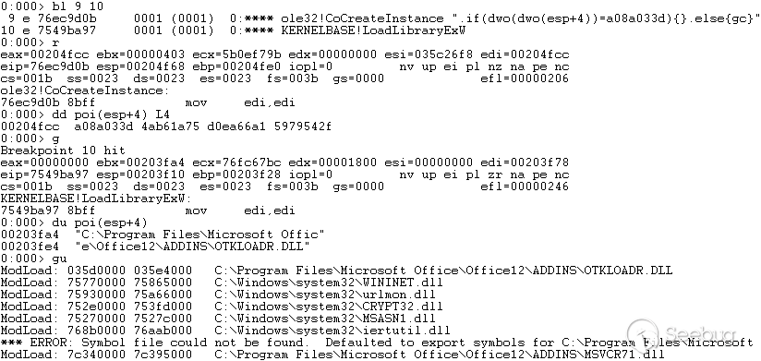The height and width of the screenshot is (361, 761).
Task: Click the ModLoad line for urlmon.dll
Action: (x=218, y=295)
